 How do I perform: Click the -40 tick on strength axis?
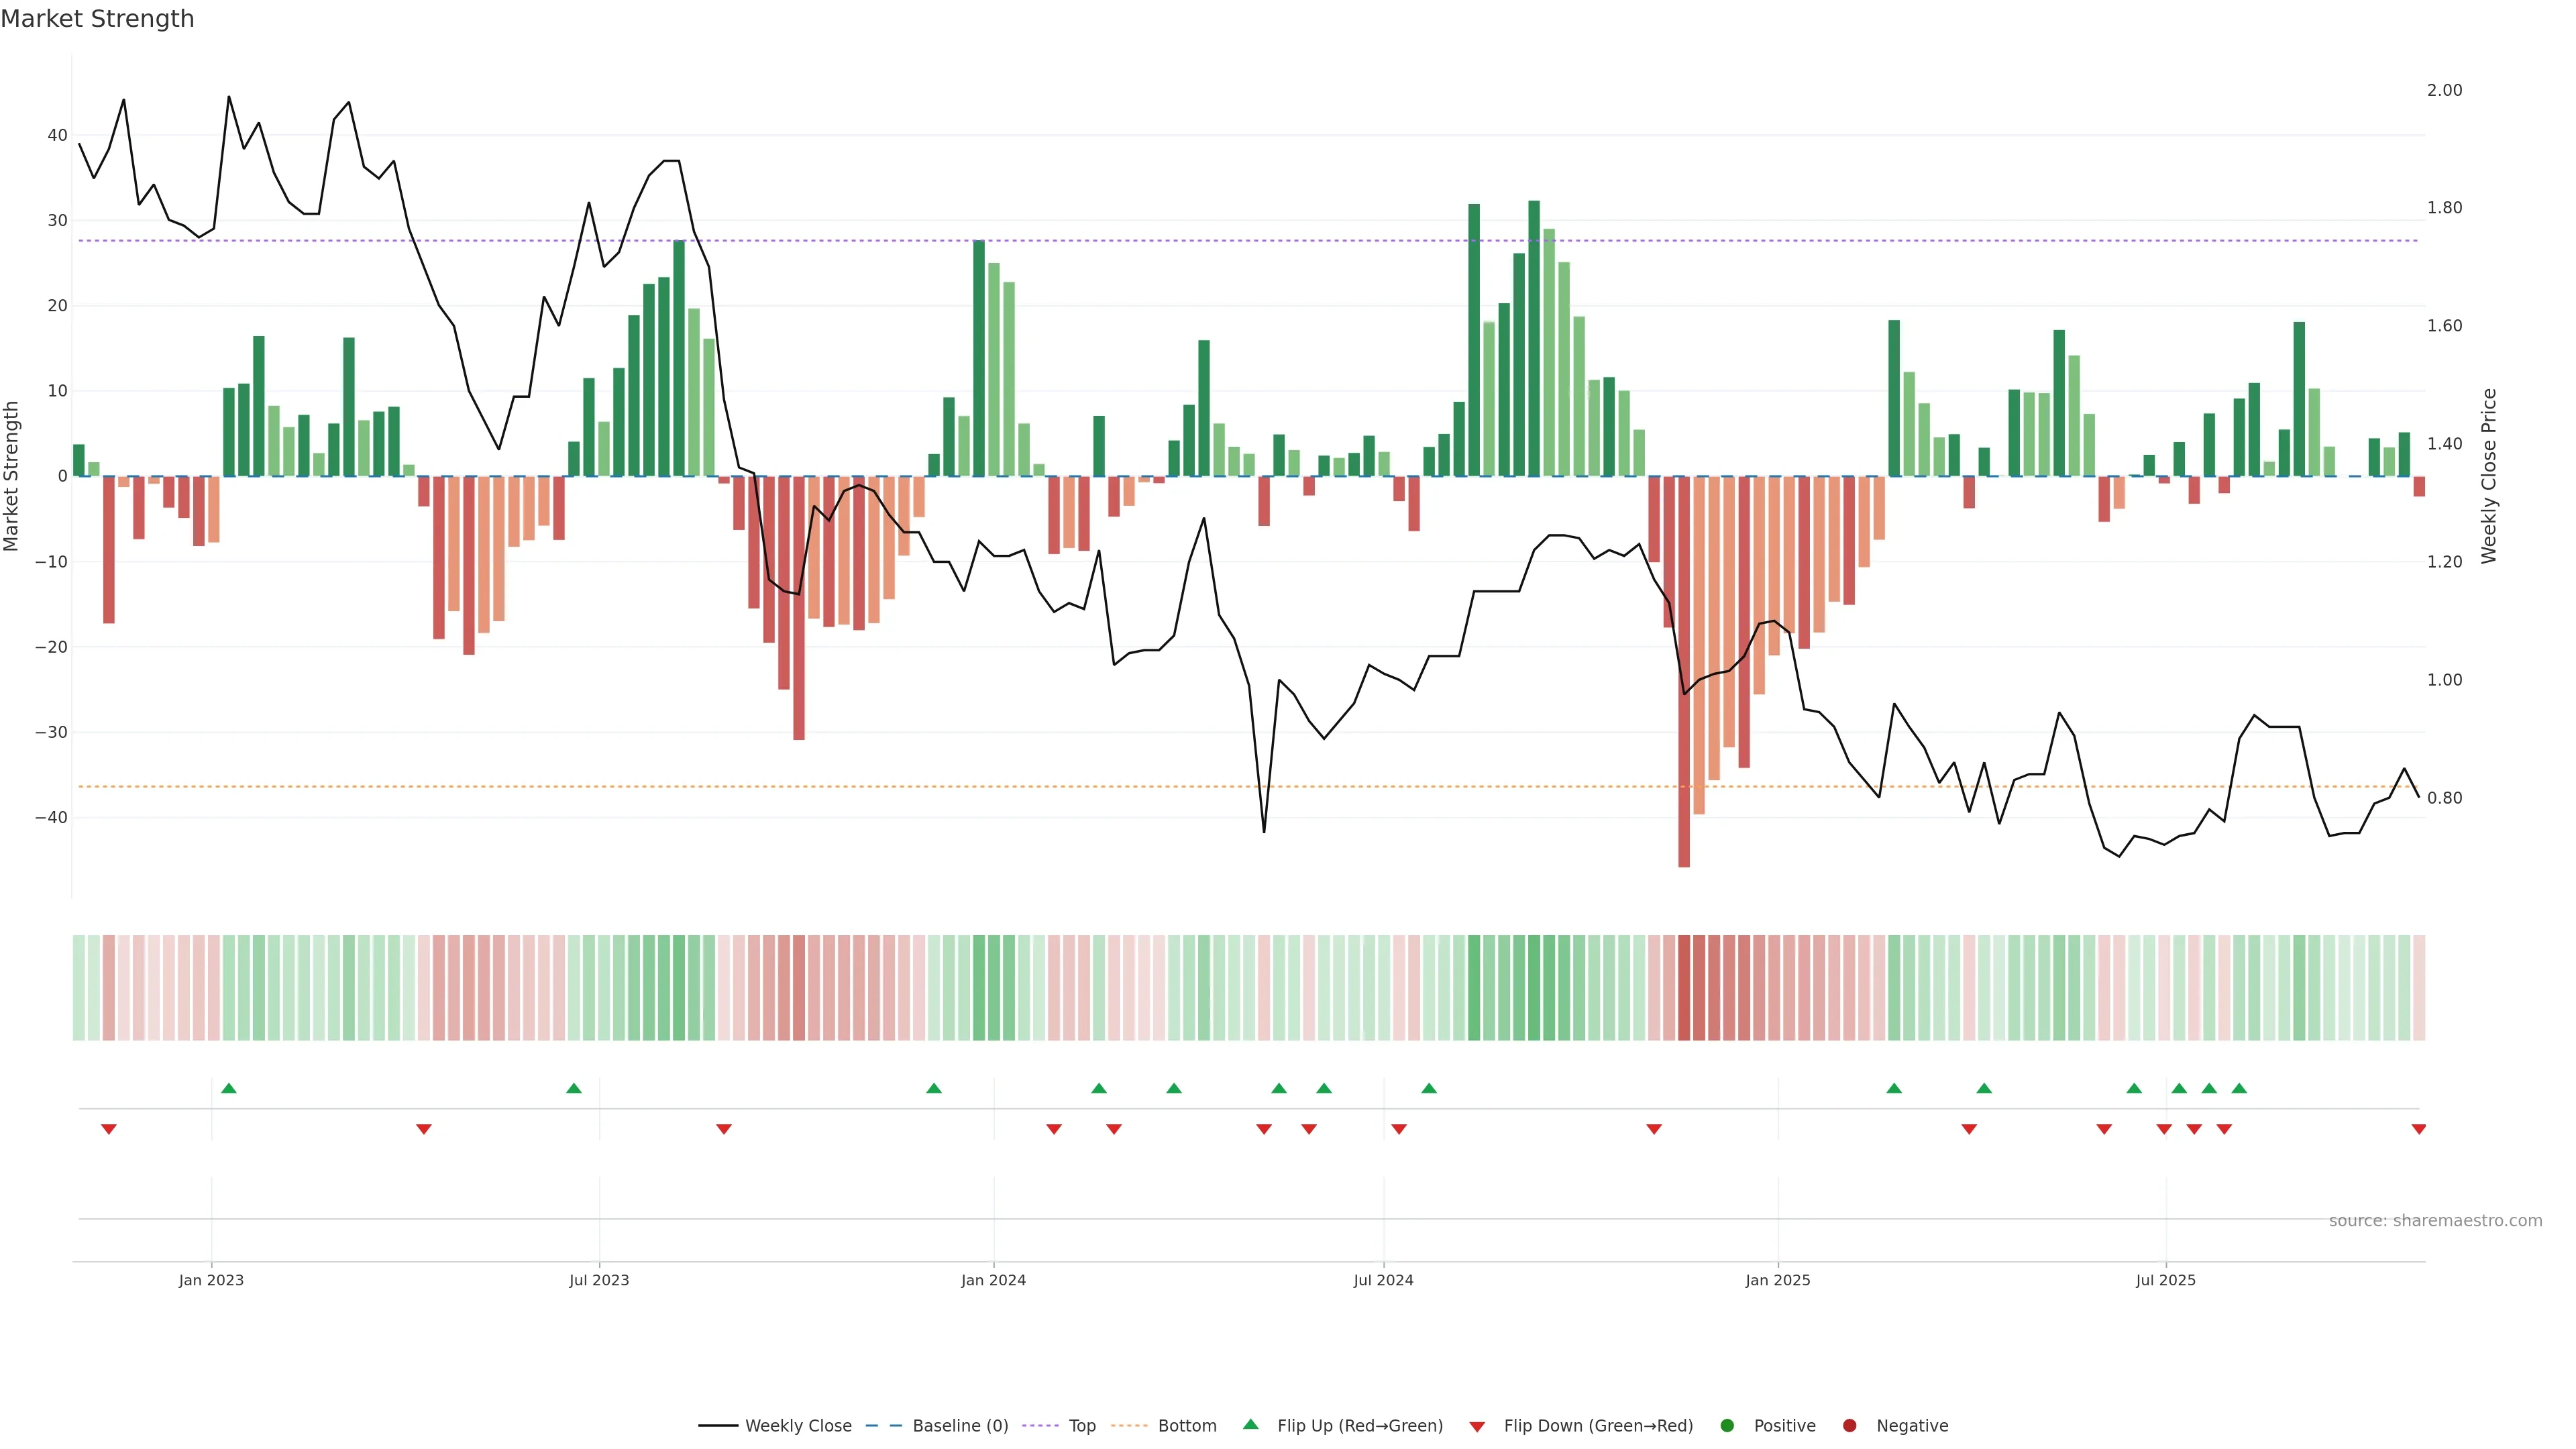pos(51,817)
